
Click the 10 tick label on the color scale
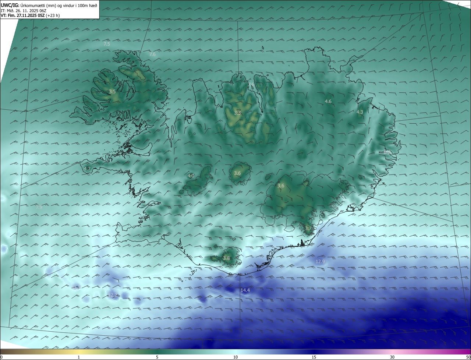pyautogui.click(x=235, y=357)
